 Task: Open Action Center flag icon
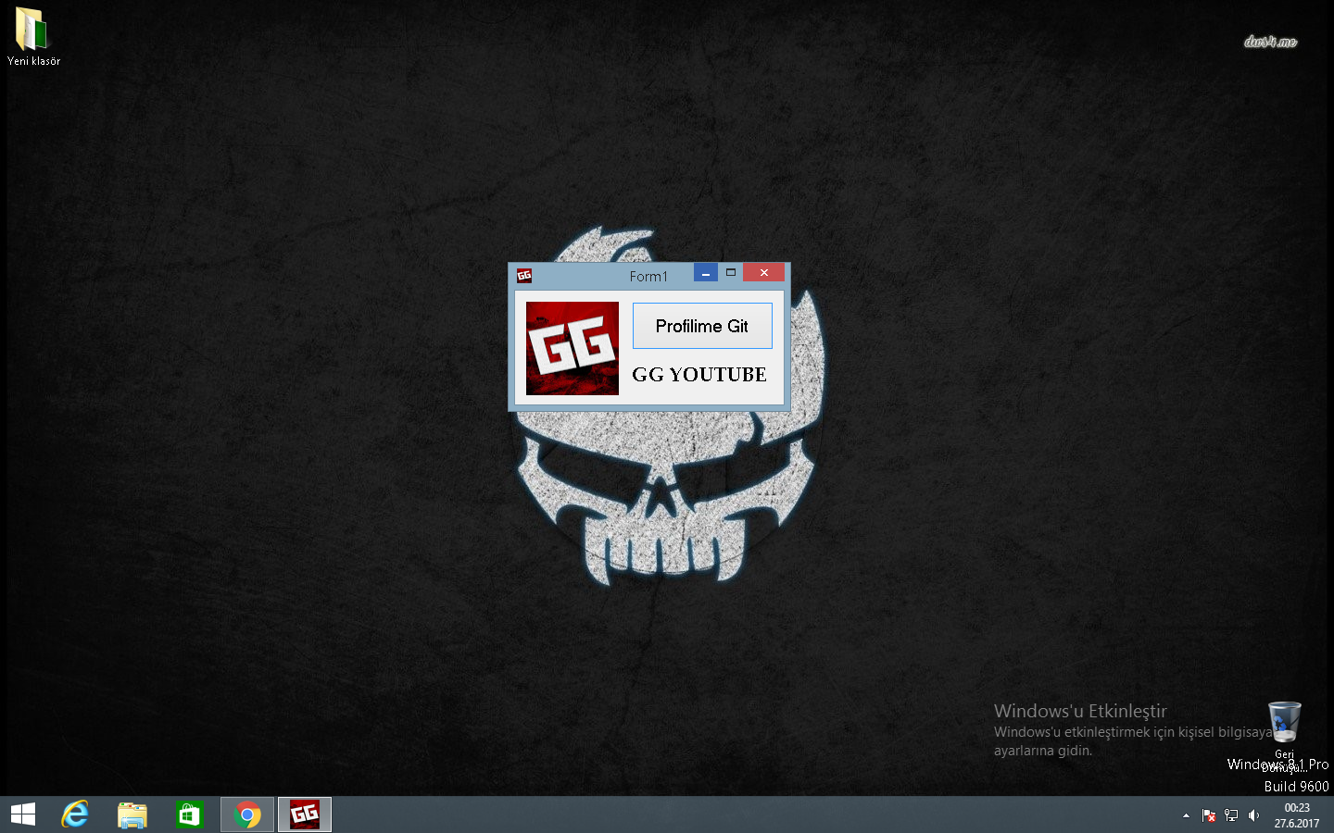[1208, 815]
